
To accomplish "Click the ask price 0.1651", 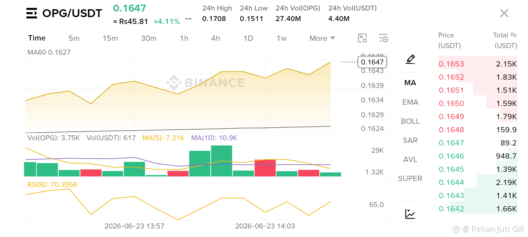I will pyautogui.click(x=451, y=90).
